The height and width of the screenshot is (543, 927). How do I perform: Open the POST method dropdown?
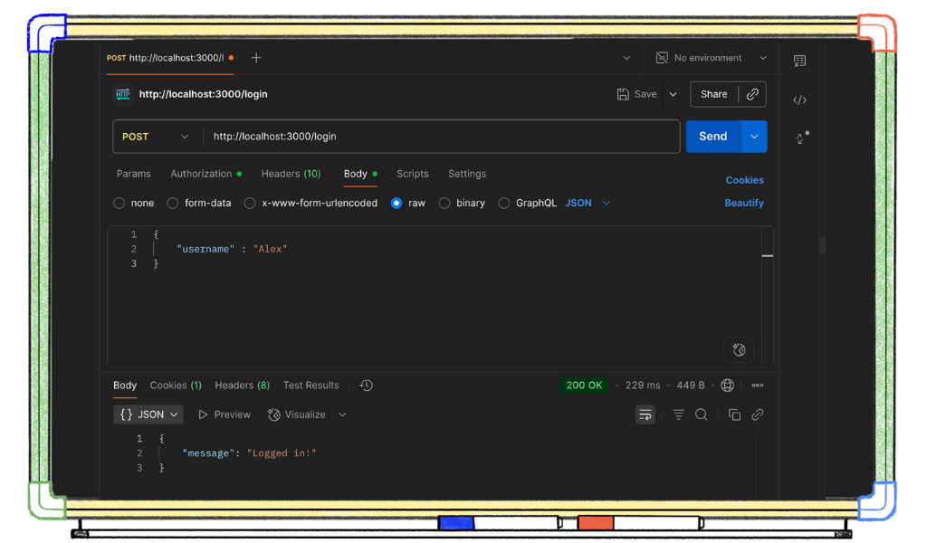pyautogui.click(x=156, y=136)
